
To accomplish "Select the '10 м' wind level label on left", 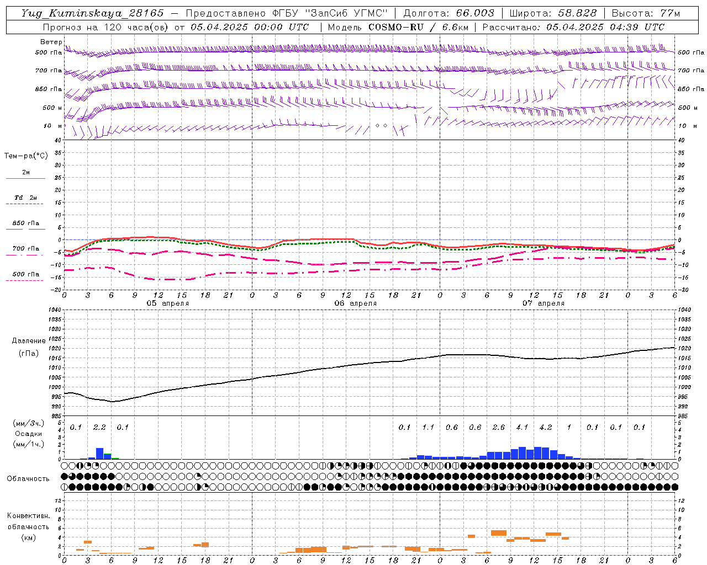I will pyautogui.click(x=53, y=126).
